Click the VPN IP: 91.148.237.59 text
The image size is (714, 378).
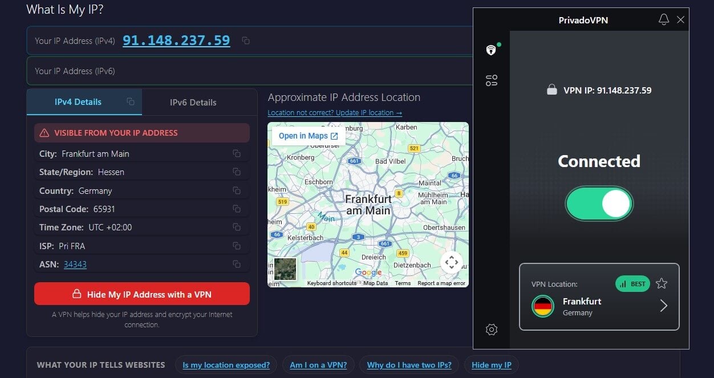coord(607,90)
